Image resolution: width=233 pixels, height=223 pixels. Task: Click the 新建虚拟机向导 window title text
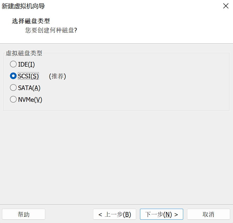coord(23,6)
